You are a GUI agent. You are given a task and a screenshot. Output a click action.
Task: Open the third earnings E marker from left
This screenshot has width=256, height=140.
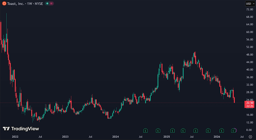click(172, 131)
